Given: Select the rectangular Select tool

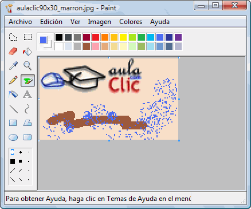Looking at the screenshot, I should tap(28, 37).
